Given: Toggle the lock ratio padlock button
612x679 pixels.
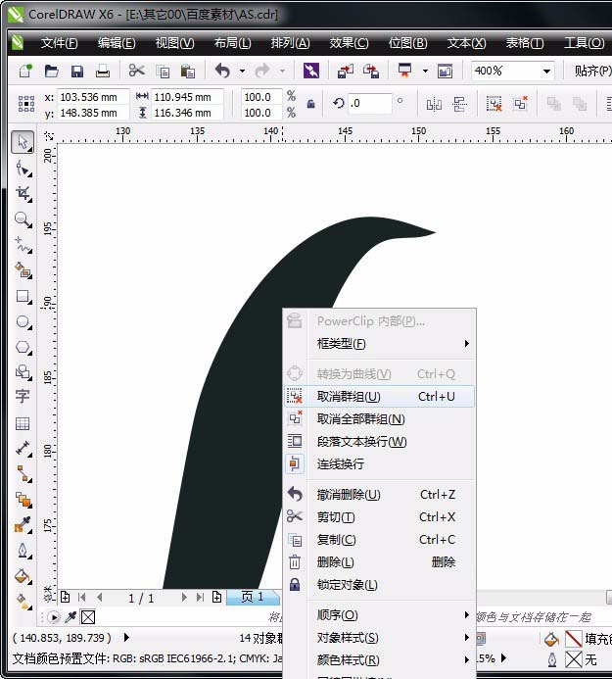Looking at the screenshot, I should click(311, 104).
